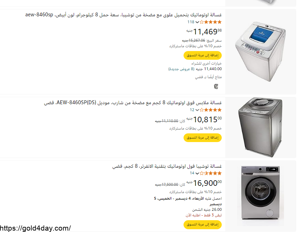The height and width of the screenshot is (232, 301).
Task: Open the 16,900 price link
Action: [x=204, y=183]
